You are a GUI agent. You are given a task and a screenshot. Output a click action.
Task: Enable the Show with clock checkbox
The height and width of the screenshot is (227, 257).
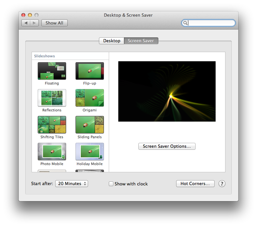point(111,184)
